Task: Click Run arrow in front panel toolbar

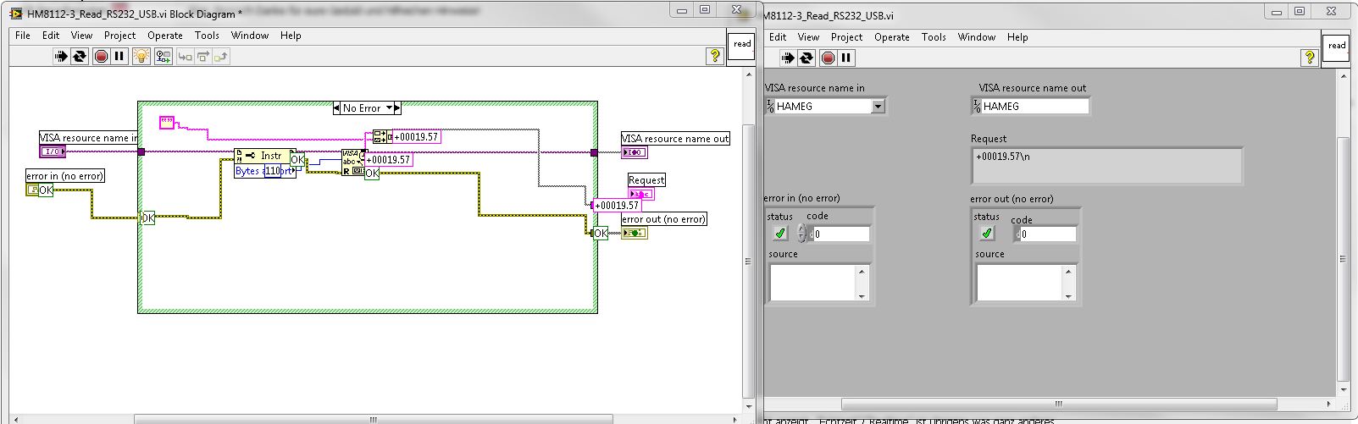Action: click(788, 58)
